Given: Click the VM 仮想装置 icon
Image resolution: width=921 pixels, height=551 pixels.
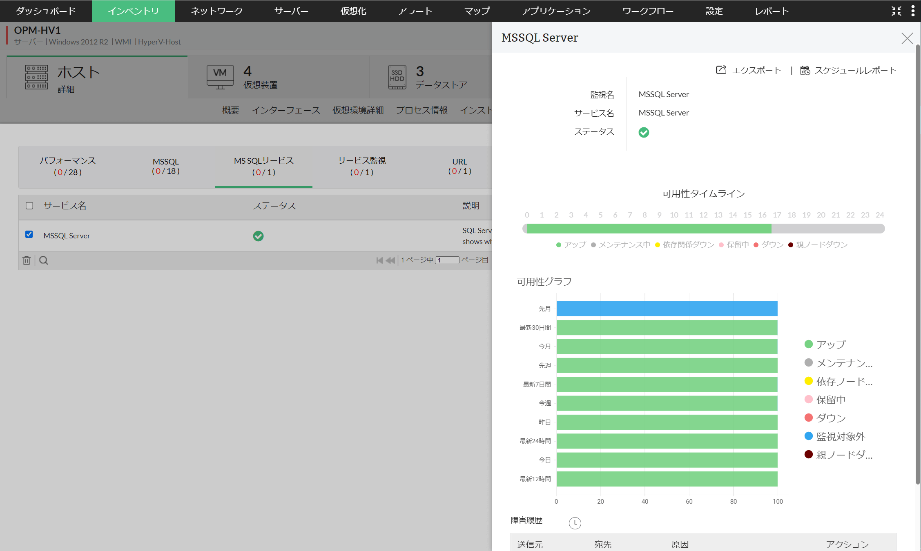Looking at the screenshot, I should (219, 77).
